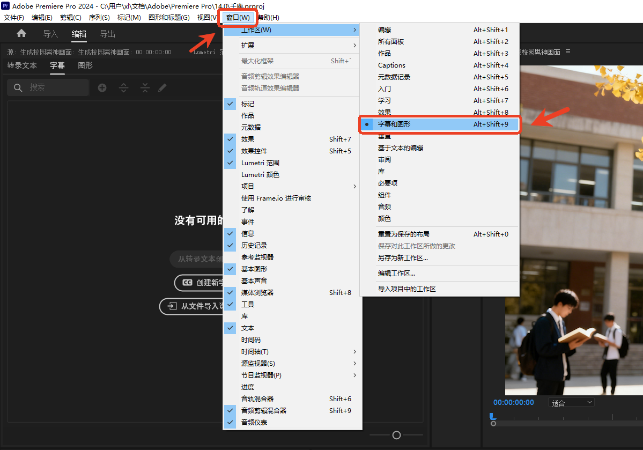This screenshot has height=450, width=643.
Task: Open the 序列(S) menu
Action: click(x=99, y=18)
